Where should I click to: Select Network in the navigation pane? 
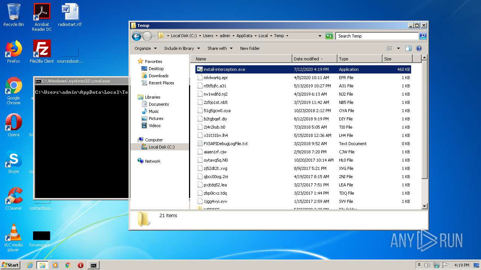click(153, 161)
